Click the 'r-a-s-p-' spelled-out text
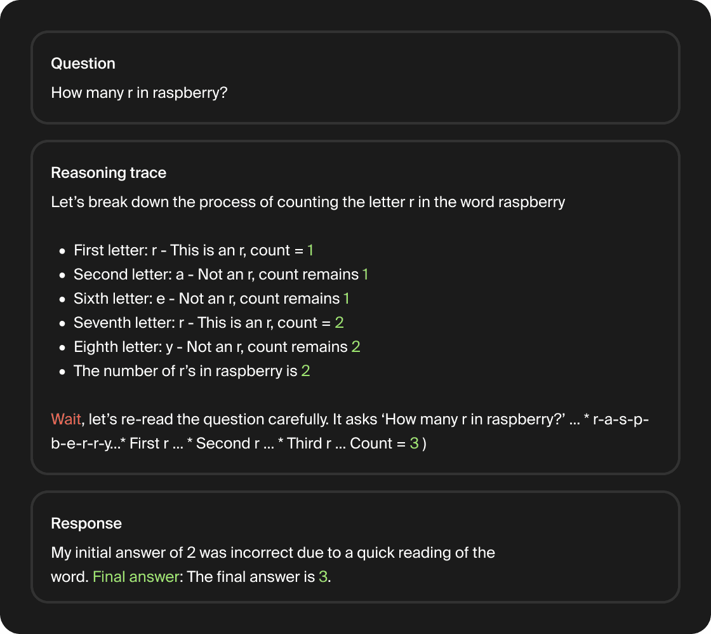Screen dimensions: 711x634 (621, 419)
